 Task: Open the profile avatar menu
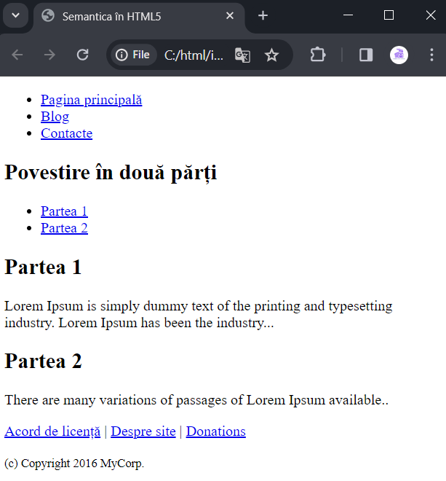[399, 55]
